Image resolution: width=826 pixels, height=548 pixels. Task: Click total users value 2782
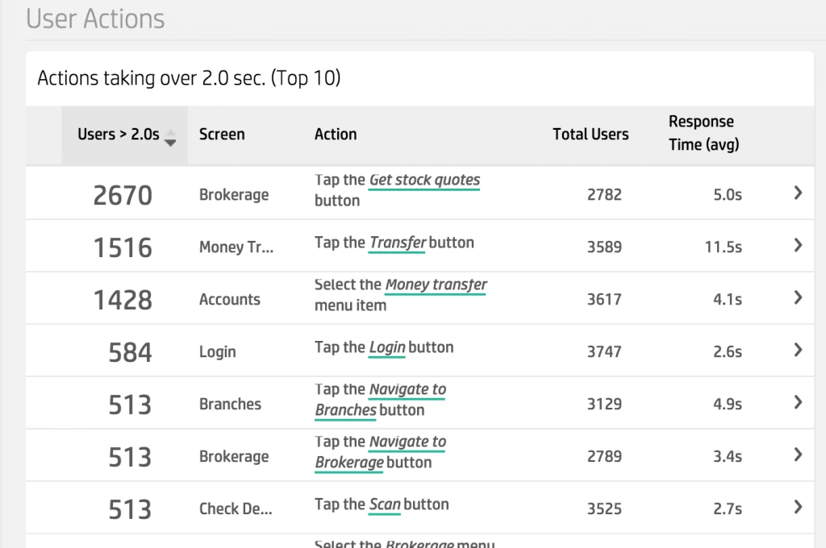click(x=604, y=195)
